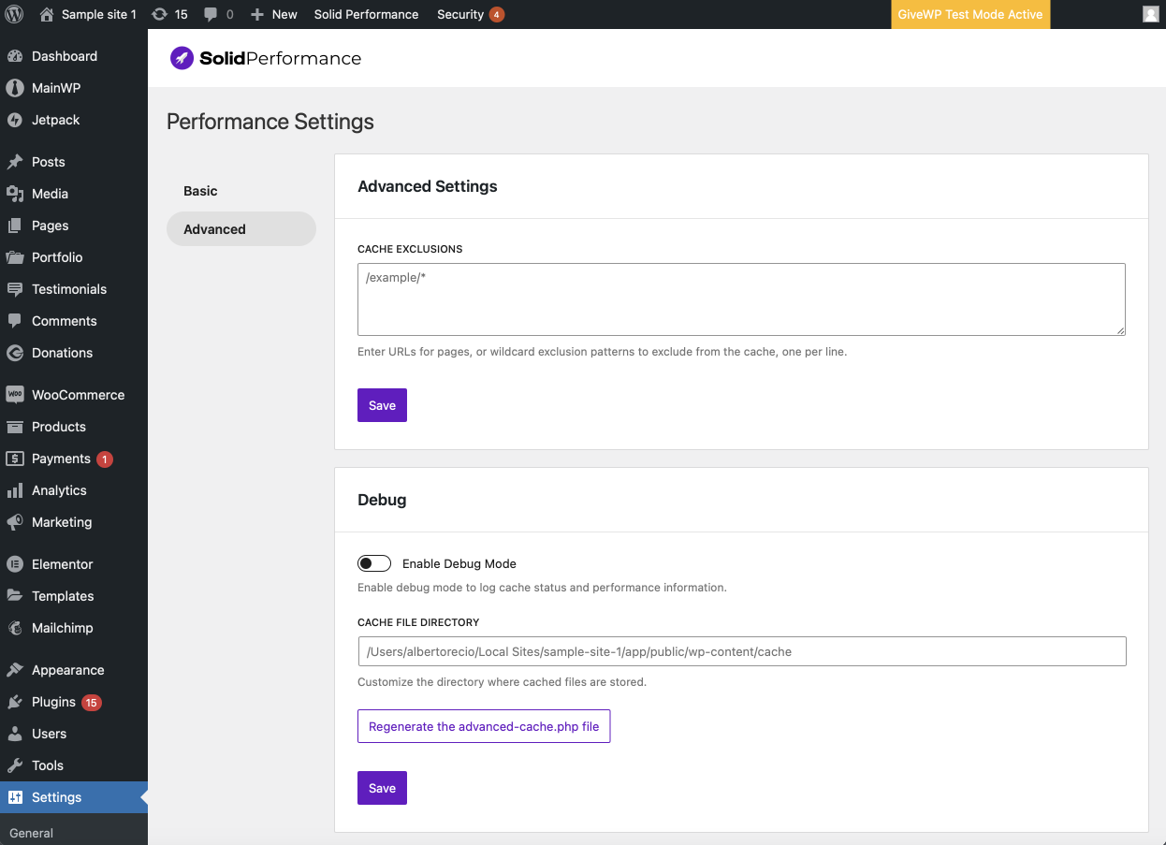Image resolution: width=1166 pixels, height=845 pixels.
Task: Click the plus icon next to New
Action: click(x=257, y=15)
